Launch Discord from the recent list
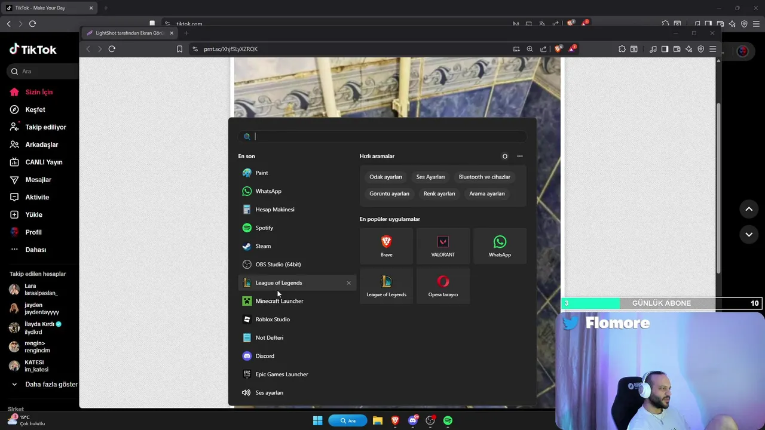This screenshot has width=765, height=430. click(297, 356)
